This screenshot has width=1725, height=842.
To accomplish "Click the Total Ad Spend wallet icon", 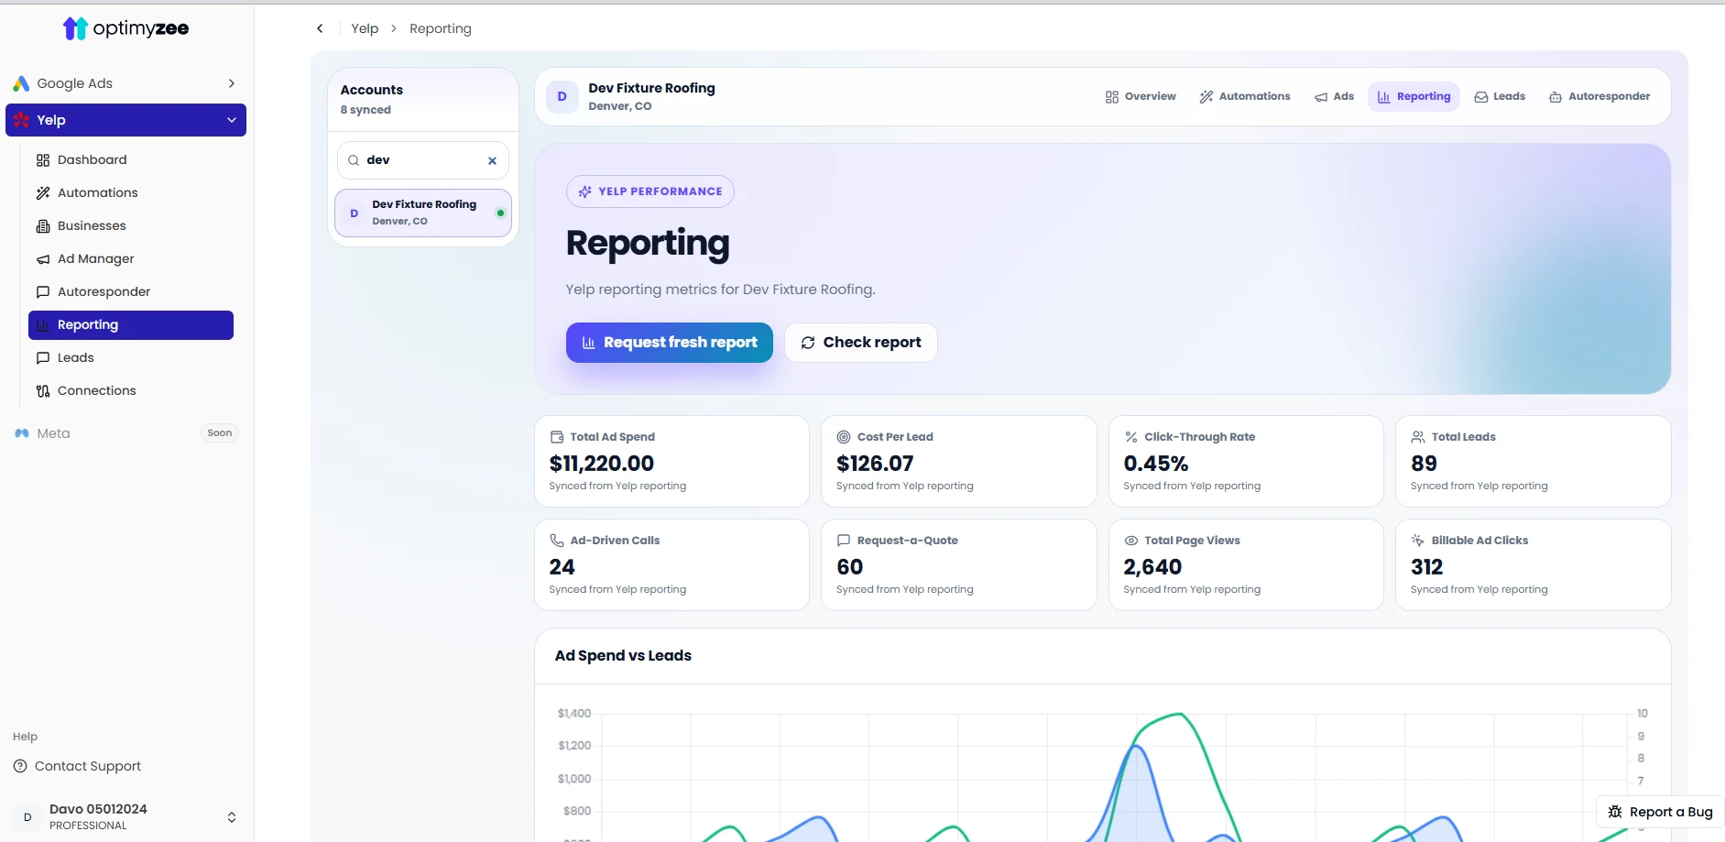I will [557, 437].
